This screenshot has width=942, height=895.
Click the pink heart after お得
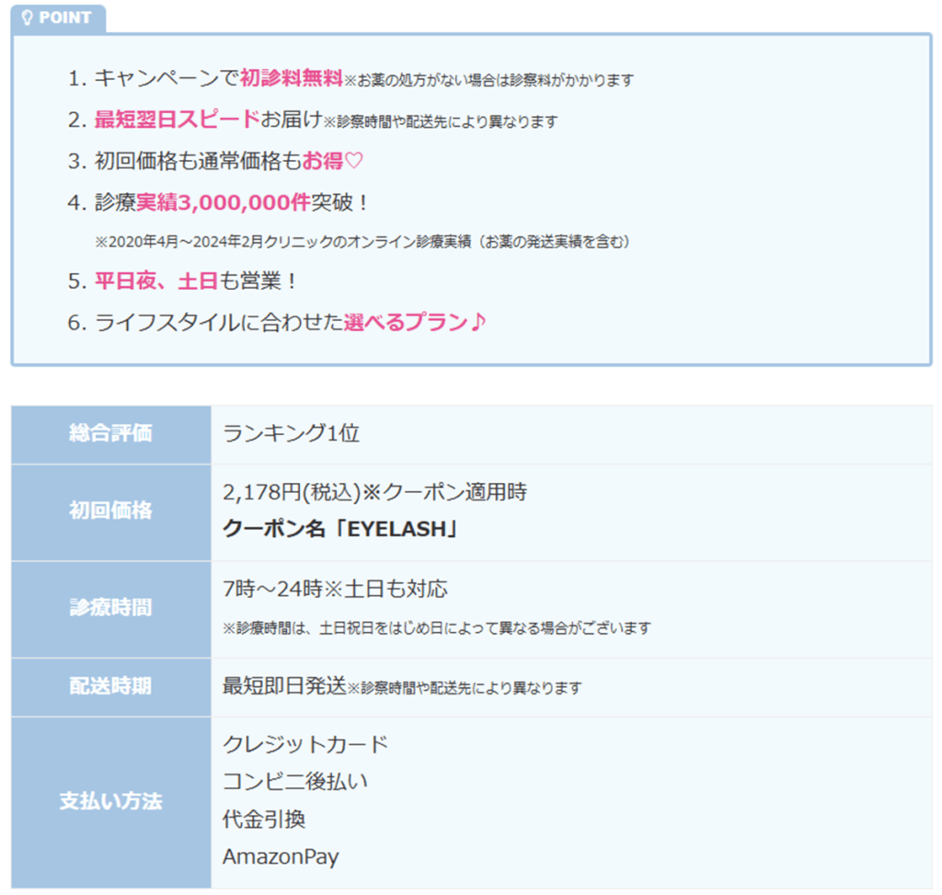[x=354, y=161]
